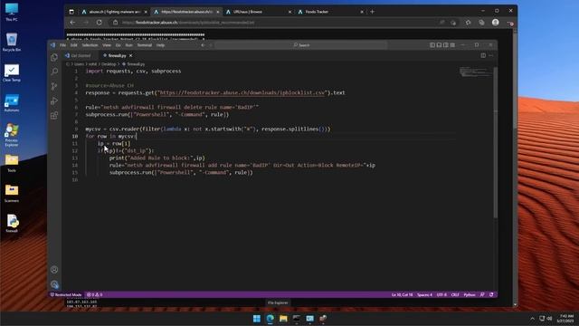Split the editor to the right
Image resolution: width=579 pixels, height=326 pixels.
tap(483, 55)
